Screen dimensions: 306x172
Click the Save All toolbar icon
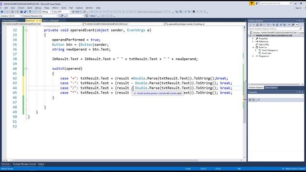pos(25,11)
